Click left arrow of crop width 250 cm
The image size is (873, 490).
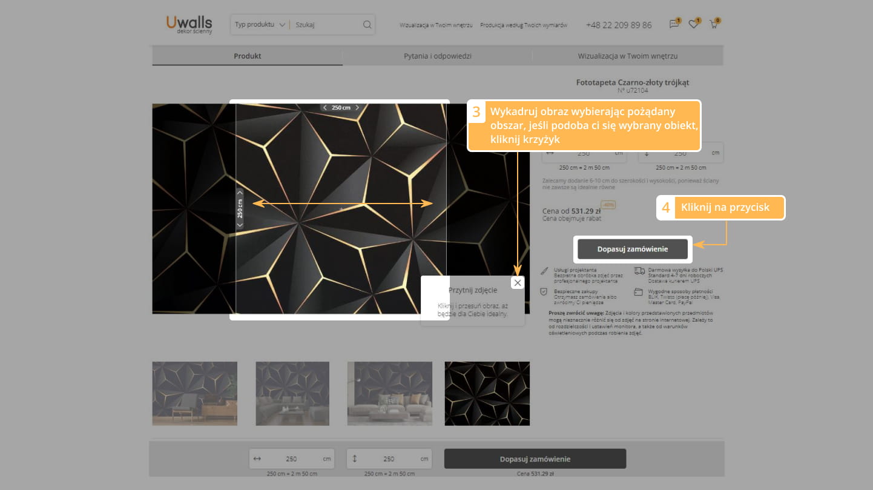tap(325, 108)
